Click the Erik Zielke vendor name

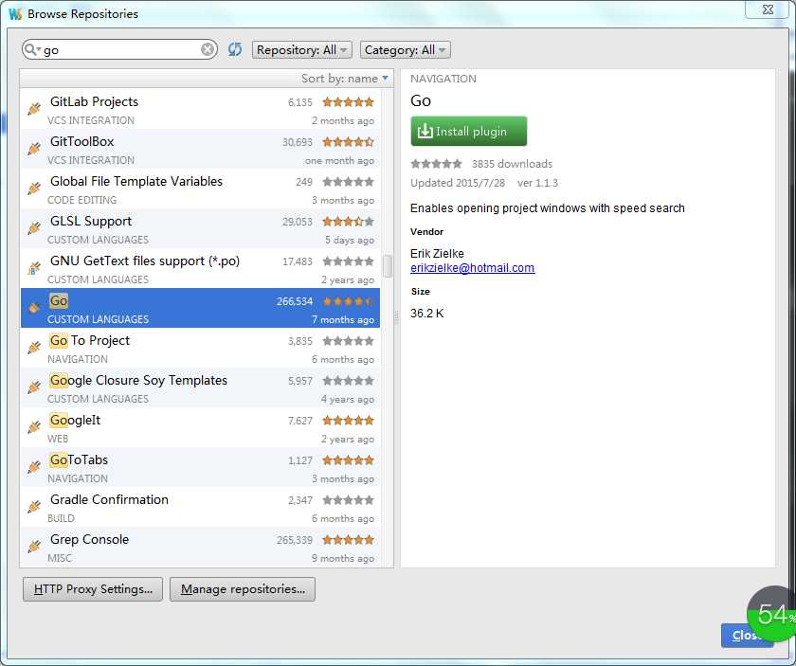point(437,253)
